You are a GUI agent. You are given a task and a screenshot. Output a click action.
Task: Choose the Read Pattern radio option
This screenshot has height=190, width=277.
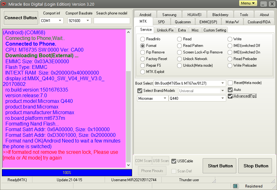click(180, 46)
